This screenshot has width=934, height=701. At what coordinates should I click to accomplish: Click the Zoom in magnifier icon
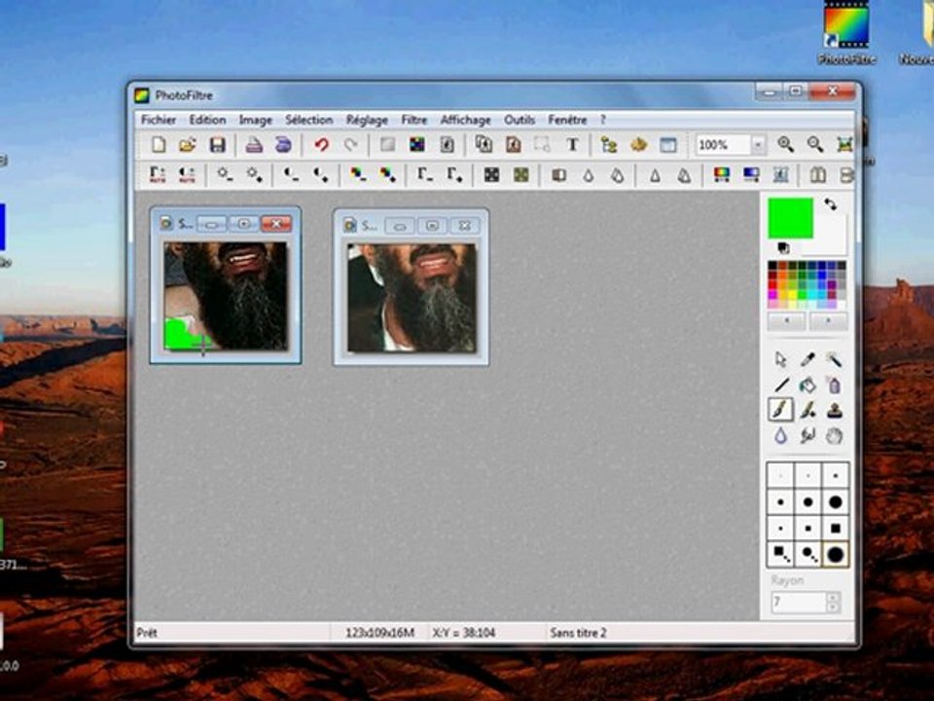point(786,144)
